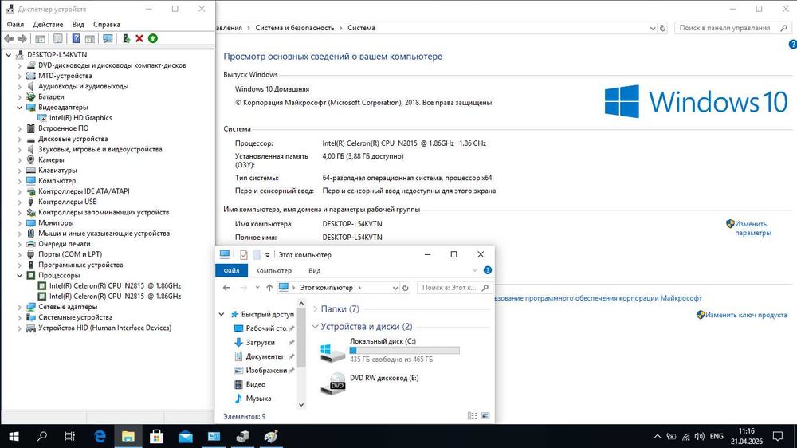This screenshot has width=797, height=448.
Task: Click the C: drive capacity usage bar
Action: pyautogui.click(x=405, y=351)
